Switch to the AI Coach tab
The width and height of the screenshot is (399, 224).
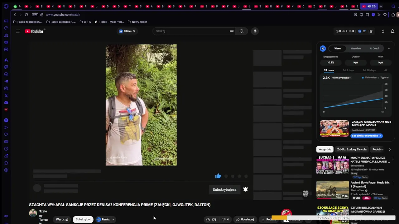click(374, 49)
